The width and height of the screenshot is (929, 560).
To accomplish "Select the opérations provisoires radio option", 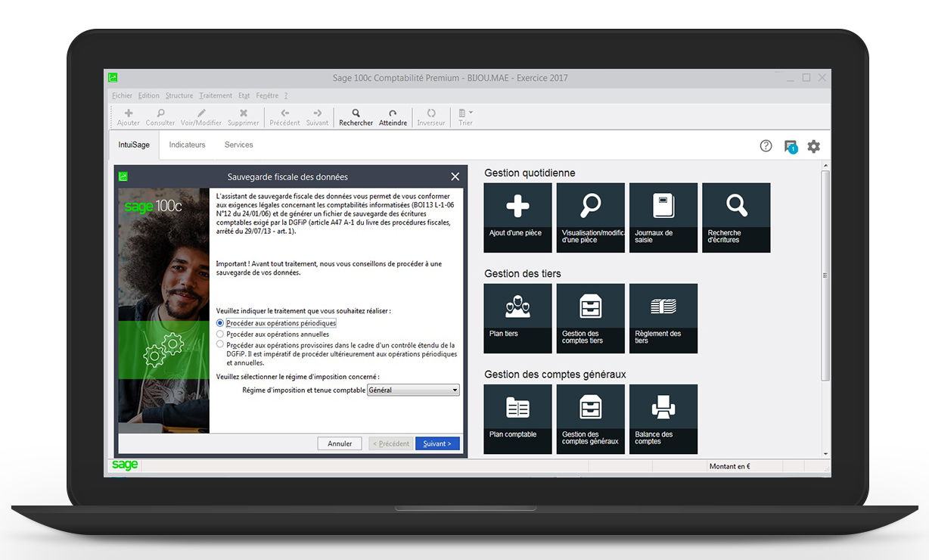I will [x=220, y=344].
